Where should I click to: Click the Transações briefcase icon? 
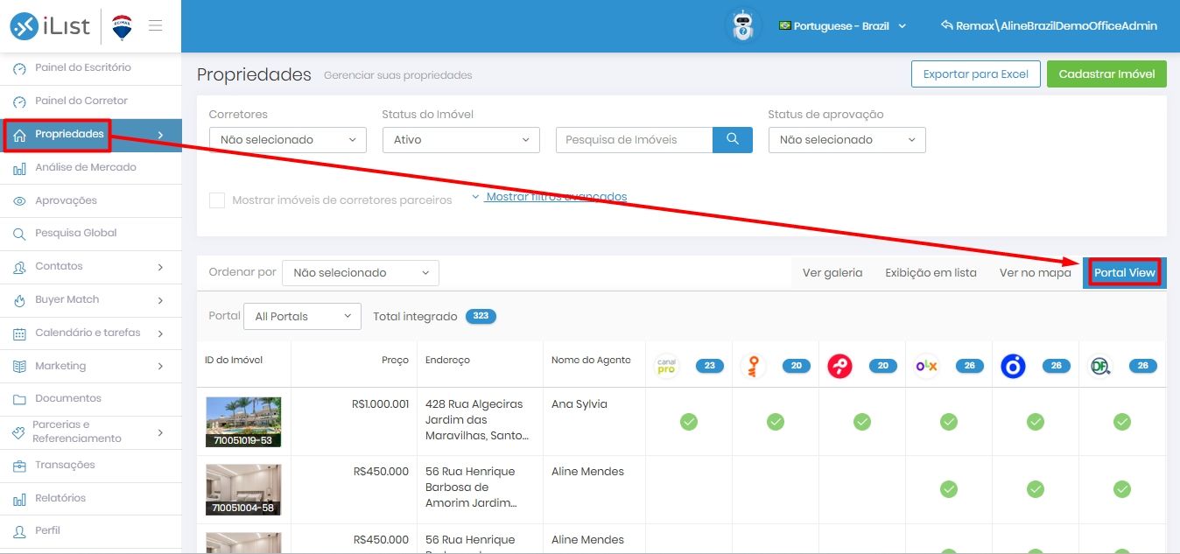19,466
